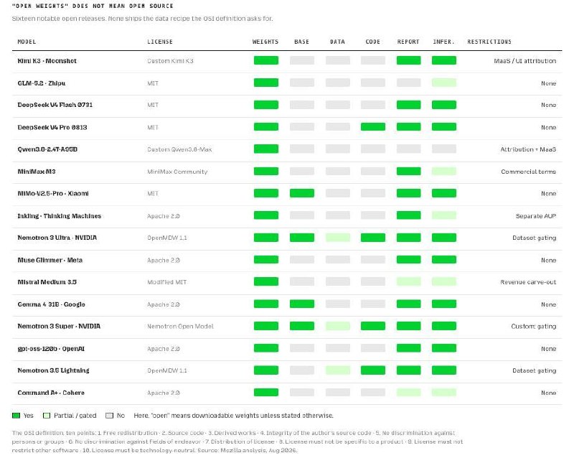Image resolution: width=574 pixels, height=458 pixels.
Task: Click Command A+ Infer. partial cell
Action: tap(444, 393)
